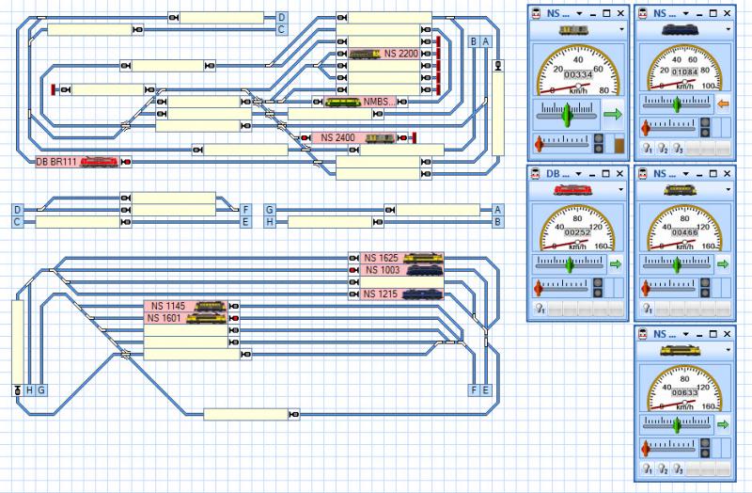Click title train icon of window showing 00466

[x=644, y=173]
